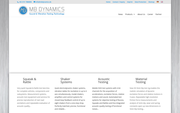Switch language using the German flag icon

click(157, 2)
